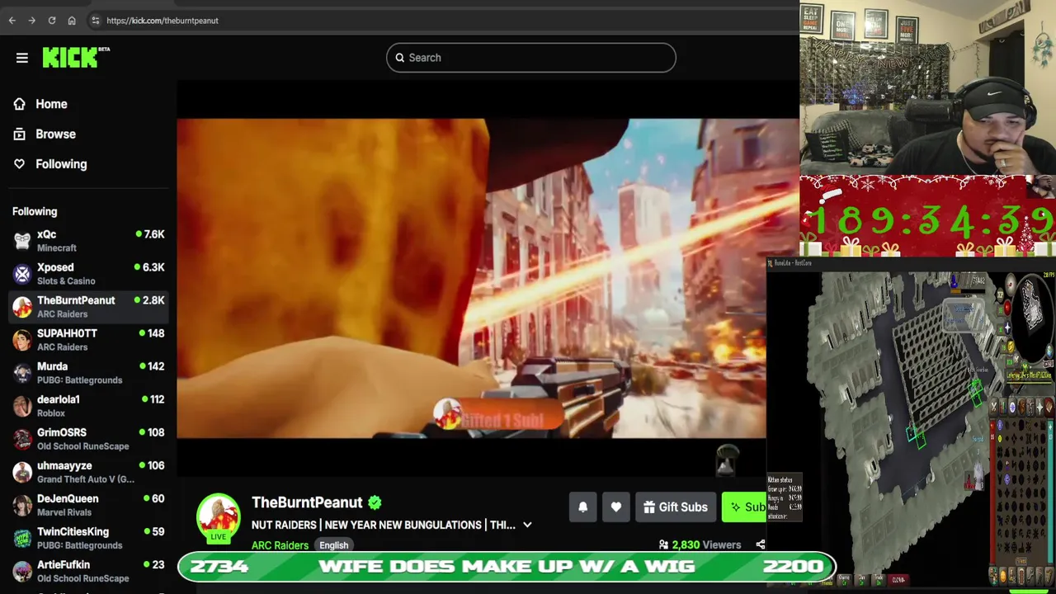Click TwinCitiesKing's avatar in Following list
1056x594 pixels.
click(x=22, y=538)
